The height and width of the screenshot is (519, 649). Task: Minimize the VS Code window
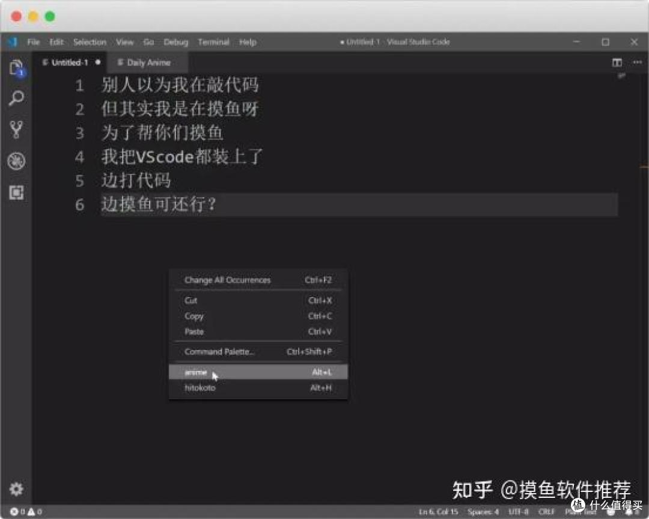[576, 42]
